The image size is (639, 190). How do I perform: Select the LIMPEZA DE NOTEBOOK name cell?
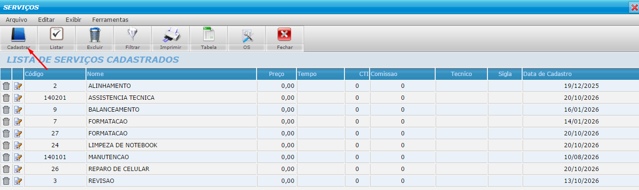click(171, 145)
